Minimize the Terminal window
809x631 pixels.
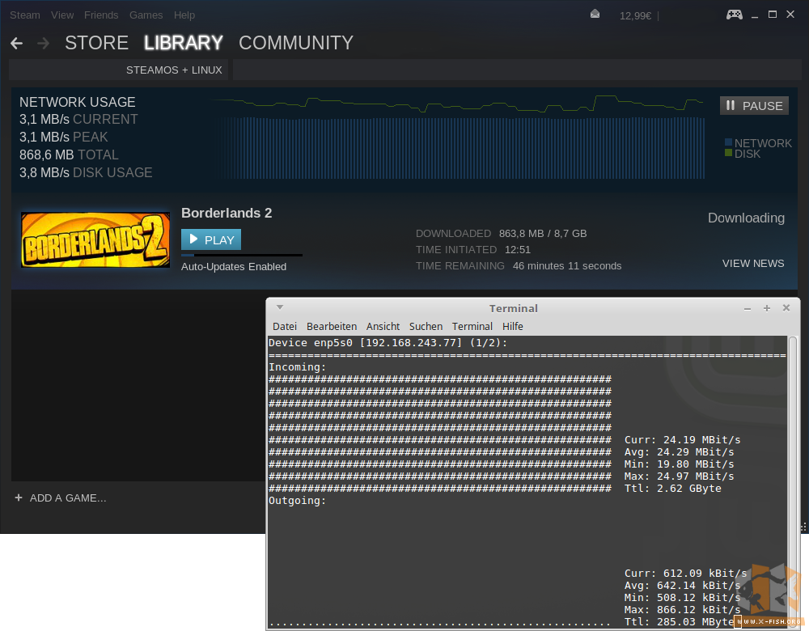point(747,308)
